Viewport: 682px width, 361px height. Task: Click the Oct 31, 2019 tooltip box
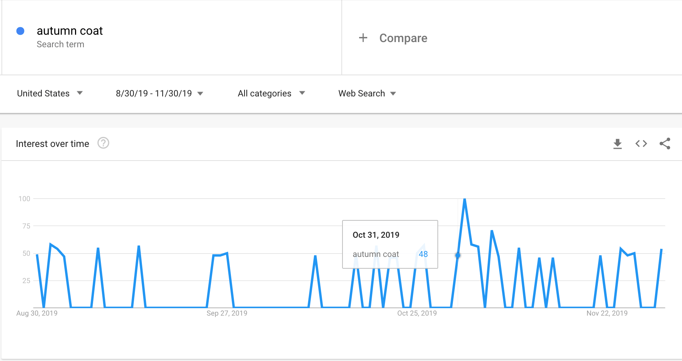pos(390,244)
